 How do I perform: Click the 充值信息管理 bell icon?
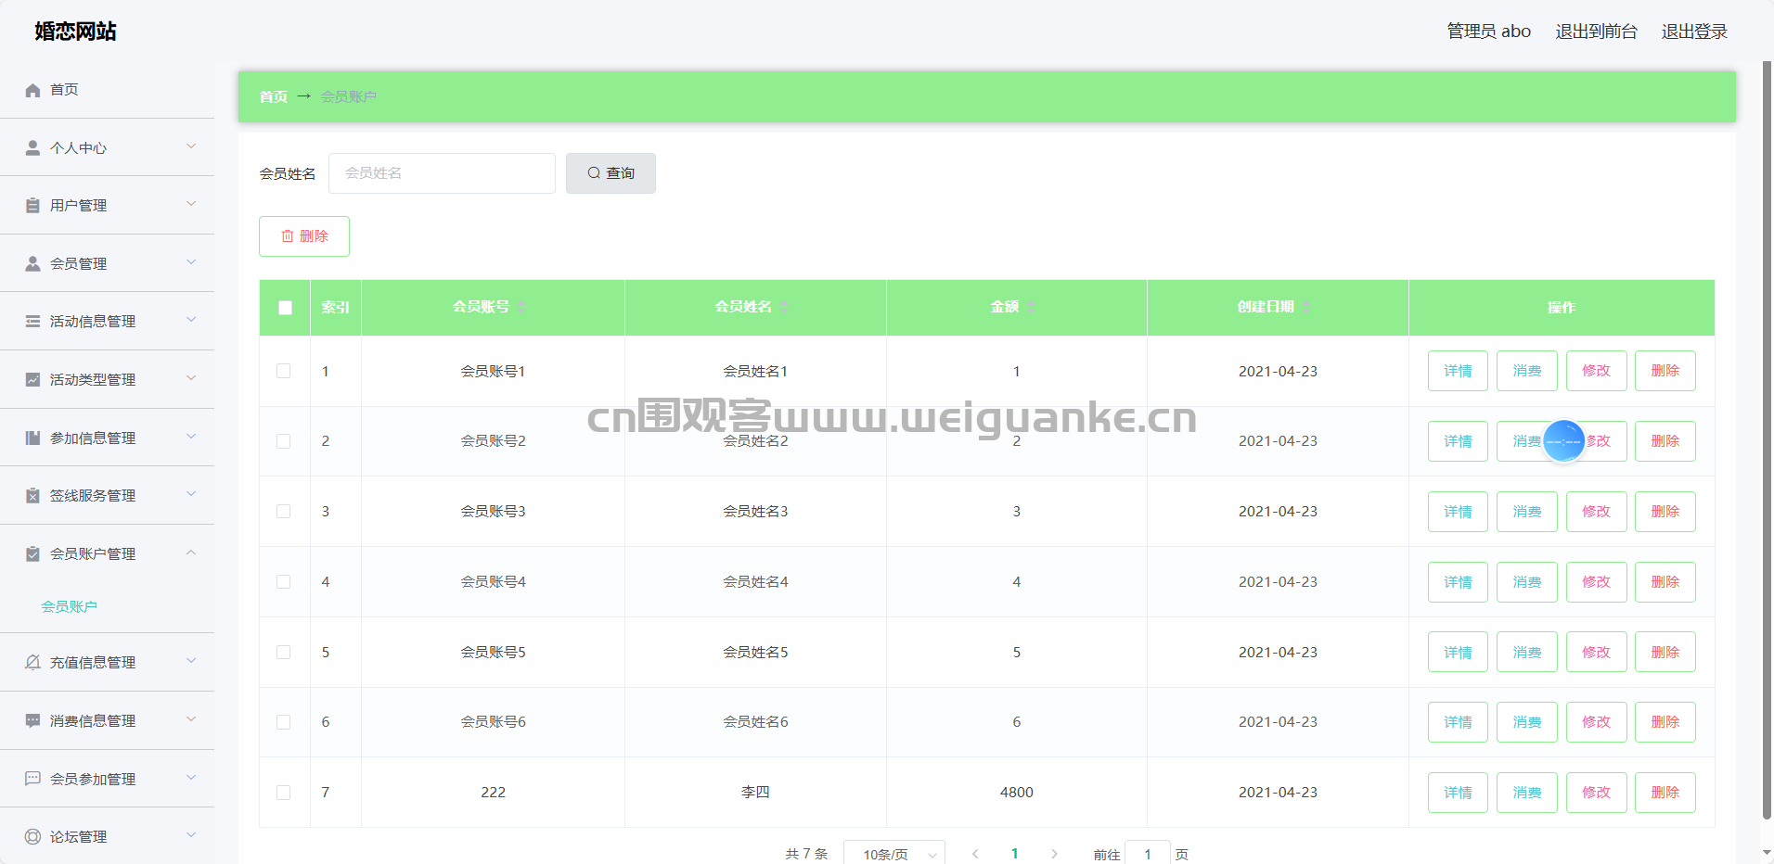32,662
